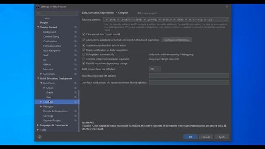This screenshot has width=265, height=149.
Task: Open Remote Jar Repositories settings
Action: pyautogui.click(x=55, y=111)
